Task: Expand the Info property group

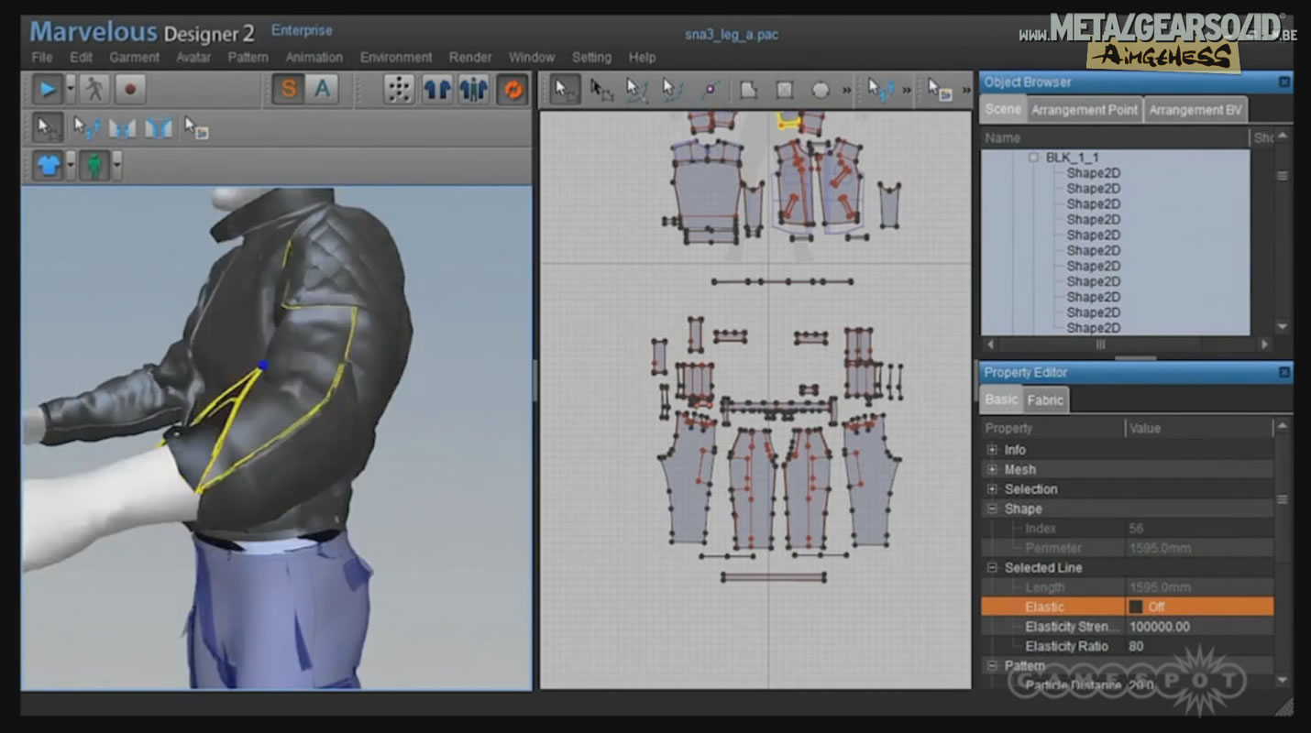Action: coord(992,450)
